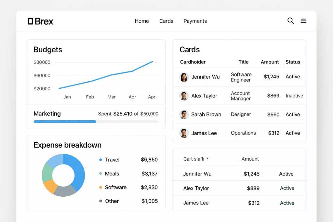Click the blue Travel legend dot

pos(101,160)
